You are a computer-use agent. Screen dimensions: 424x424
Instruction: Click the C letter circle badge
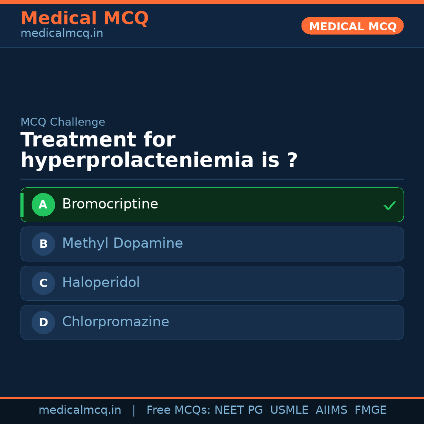43,283
